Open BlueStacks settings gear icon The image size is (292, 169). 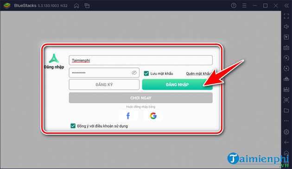coord(286,132)
